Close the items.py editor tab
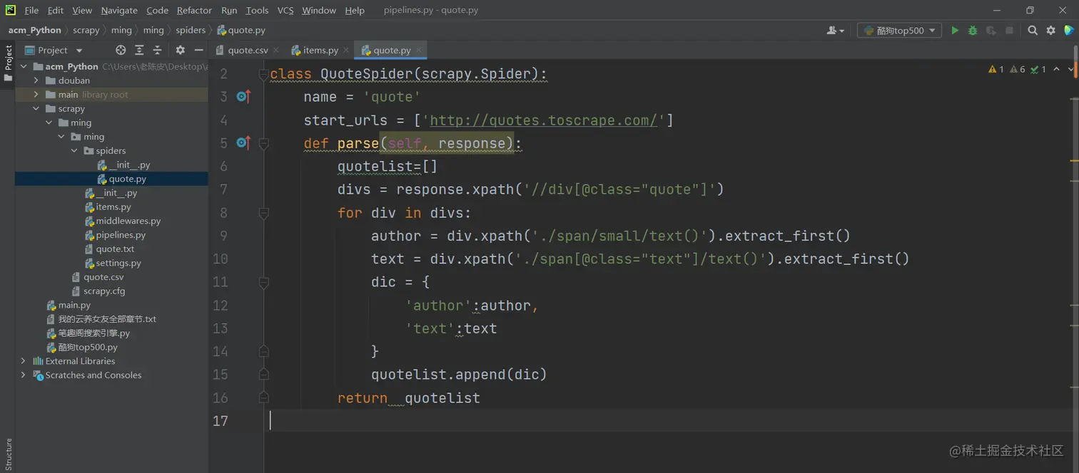The image size is (1079, 473). click(x=346, y=50)
